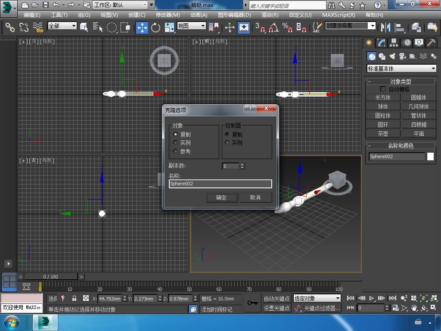Open the 选定对象 key filter dropdown
This screenshot has height=331, width=441.
click(x=317, y=298)
